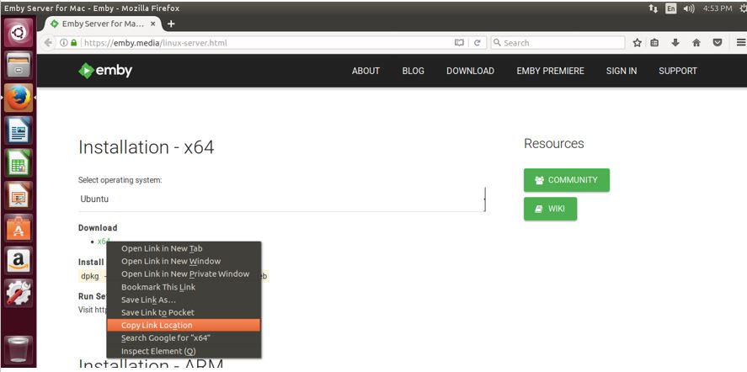Choose Save Link to Pocket
Viewport: 747px width, 372px height.
tap(184, 313)
